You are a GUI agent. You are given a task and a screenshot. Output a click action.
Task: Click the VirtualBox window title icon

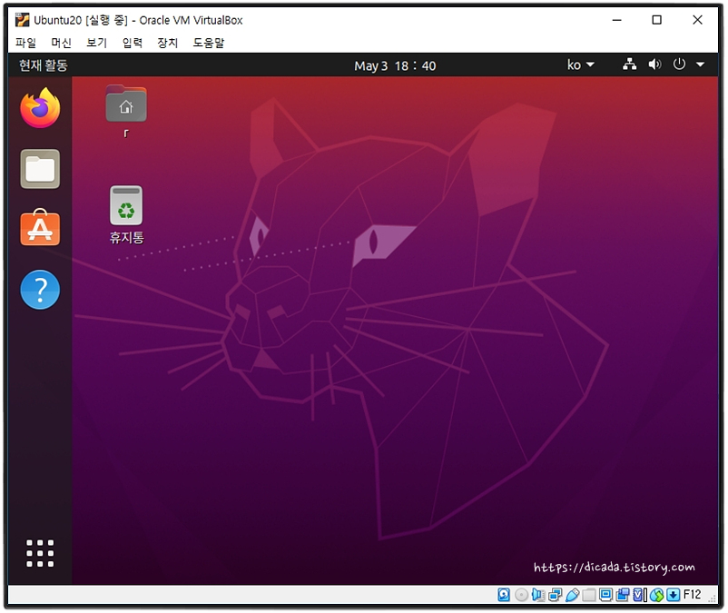click(22, 20)
